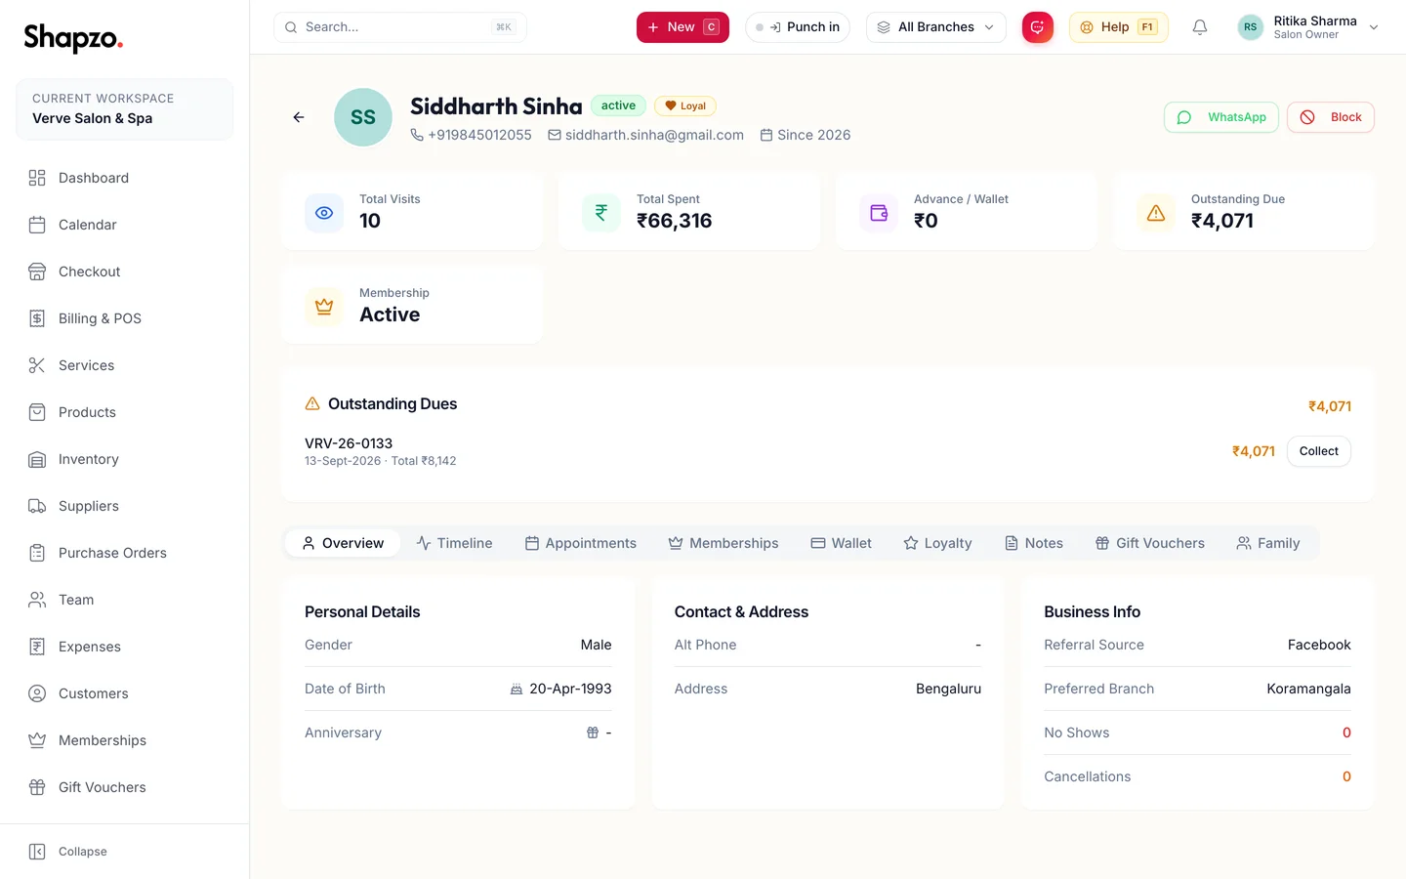
Task: Go back using the left arrow
Action: coord(299,117)
